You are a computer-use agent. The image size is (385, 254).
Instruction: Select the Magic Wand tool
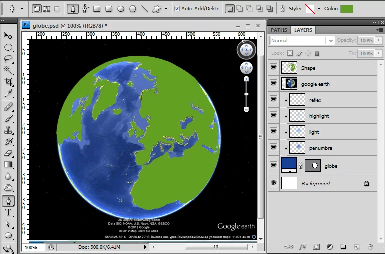8,70
